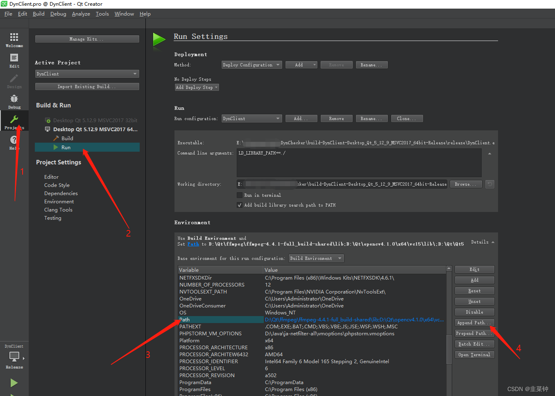Image resolution: width=555 pixels, height=396 pixels.
Task: Click the environment Disable button
Action: coord(474,312)
